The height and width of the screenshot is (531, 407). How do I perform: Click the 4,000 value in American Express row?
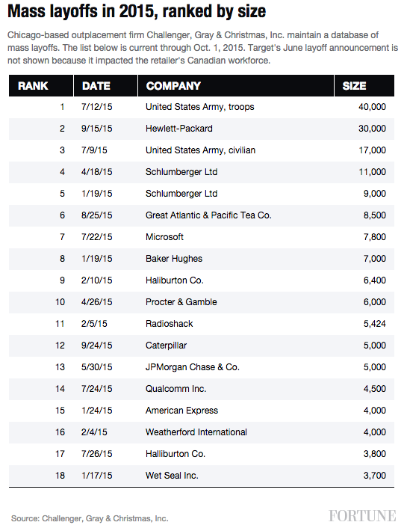[375, 411]
